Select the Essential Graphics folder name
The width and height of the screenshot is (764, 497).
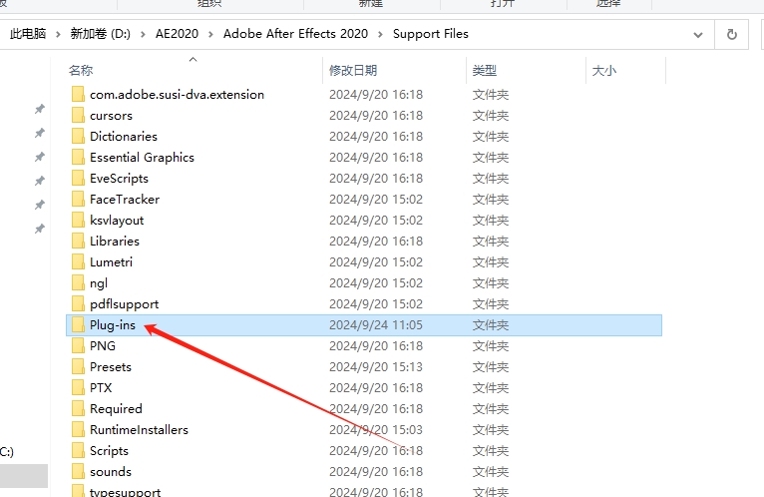pos(142,158)
